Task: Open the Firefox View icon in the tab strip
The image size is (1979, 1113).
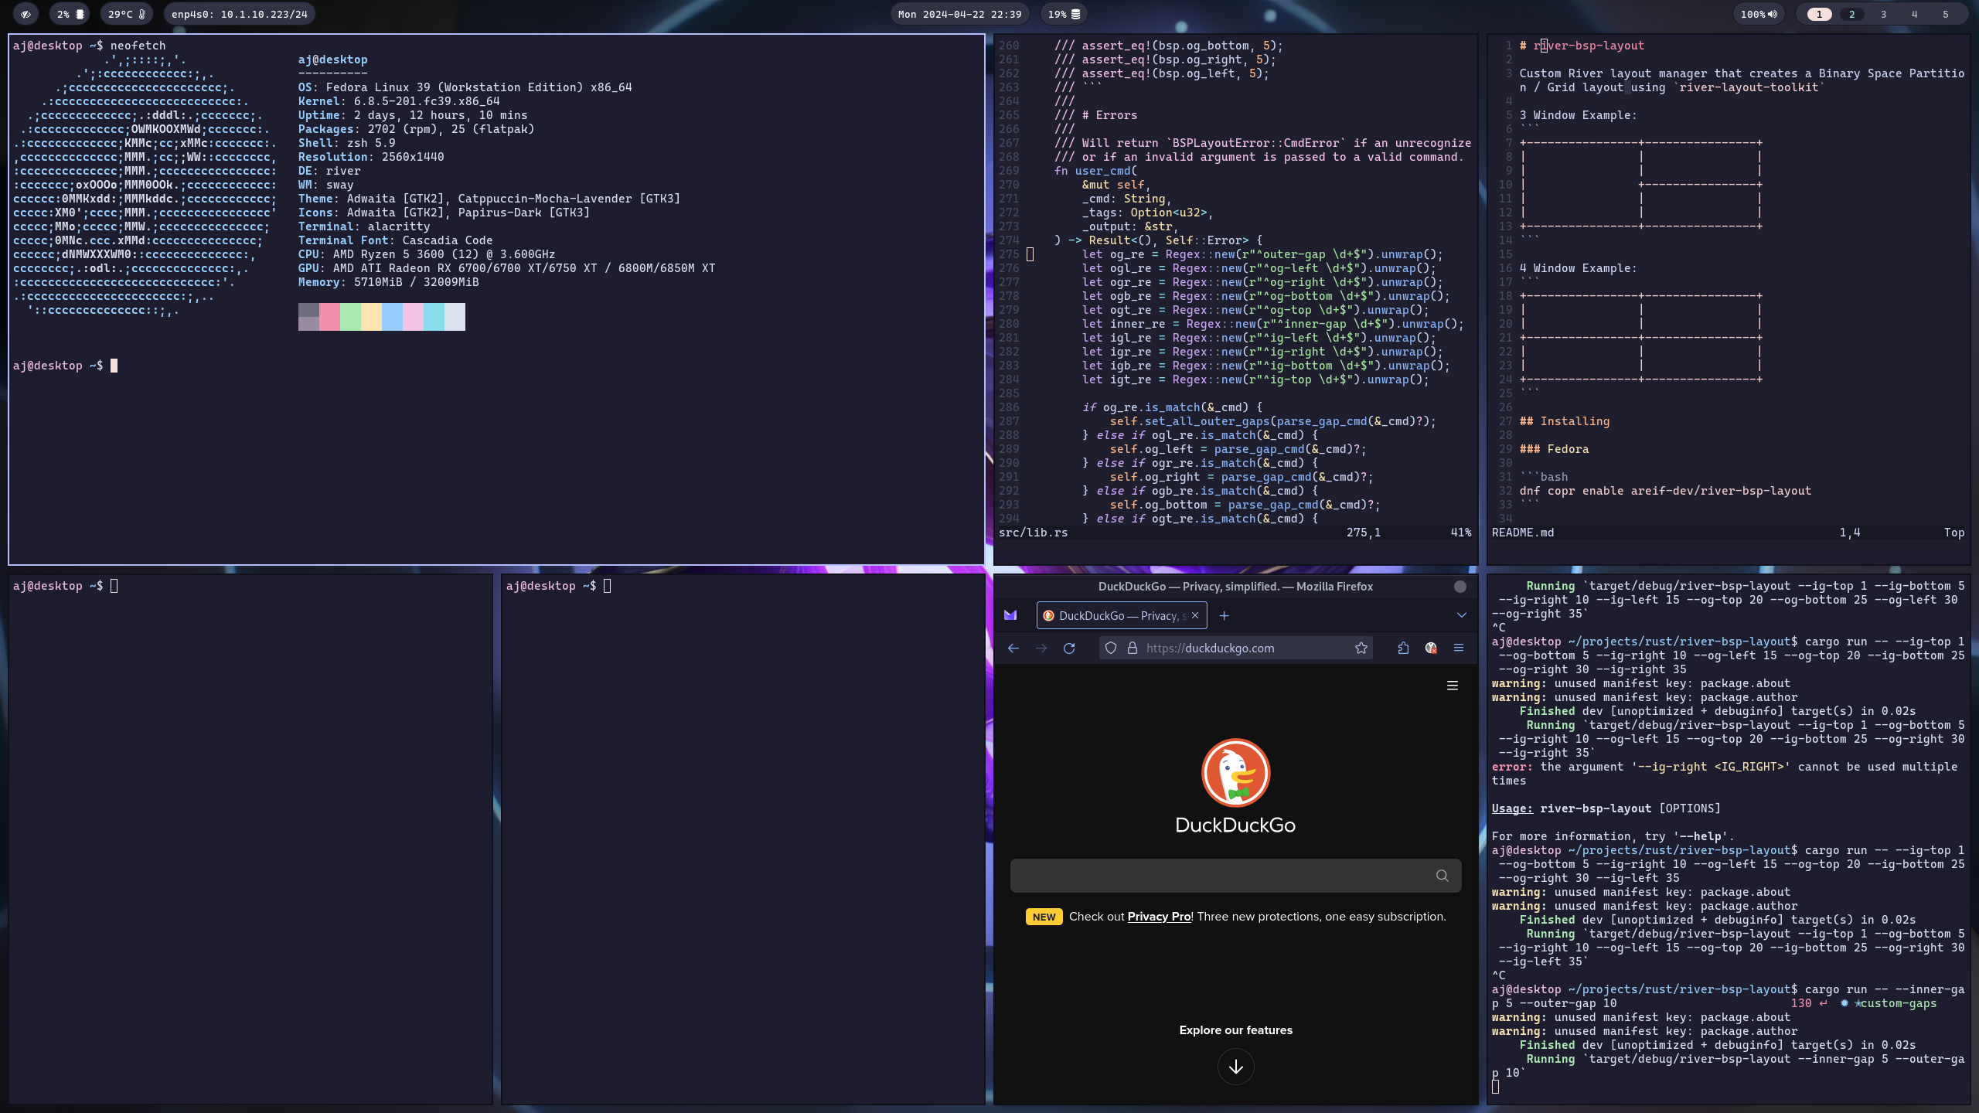Action: 1010,615
